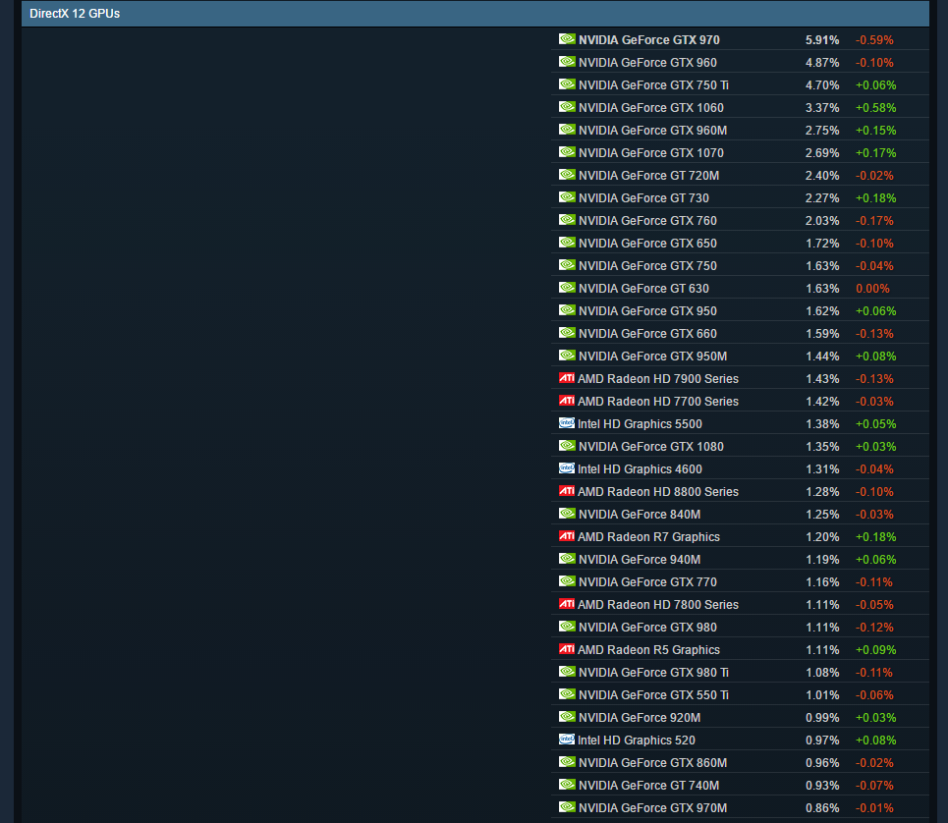Click the Intel logo beside HD Graphics 5500
Image resolution: width=948 pixels, height=823 pixels.
coord(567,423)
